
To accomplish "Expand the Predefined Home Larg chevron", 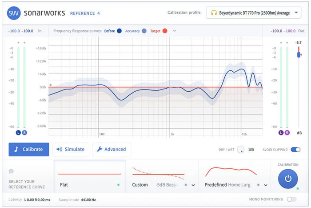I will 266,185.
